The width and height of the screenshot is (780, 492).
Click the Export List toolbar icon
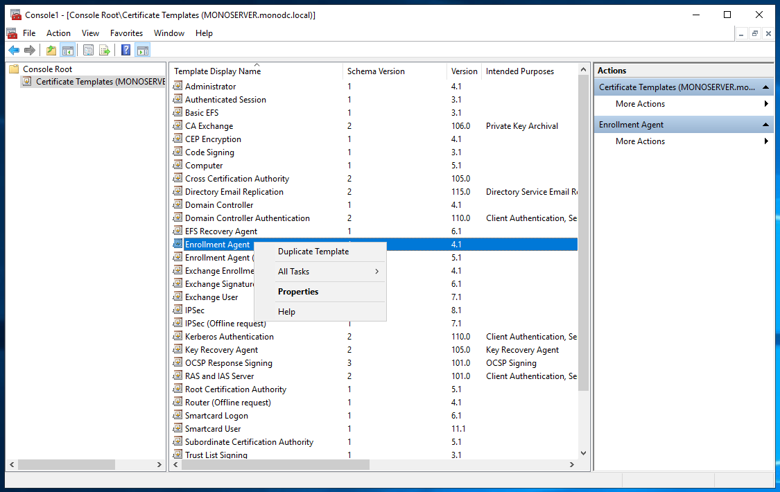(105, 50)
